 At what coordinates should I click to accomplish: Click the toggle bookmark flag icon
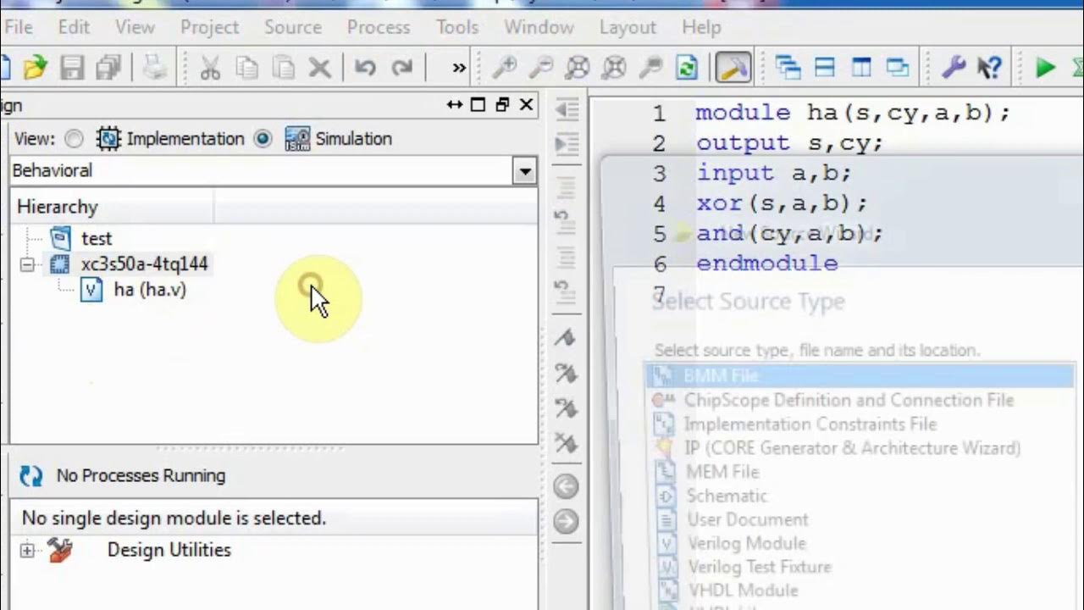click(x=566, y=338)
